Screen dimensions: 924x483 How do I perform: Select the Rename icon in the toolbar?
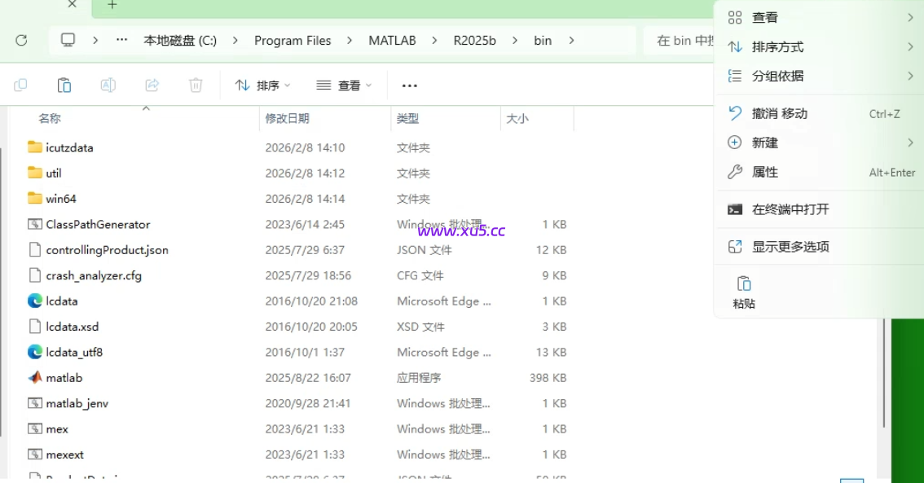[108, 84]
